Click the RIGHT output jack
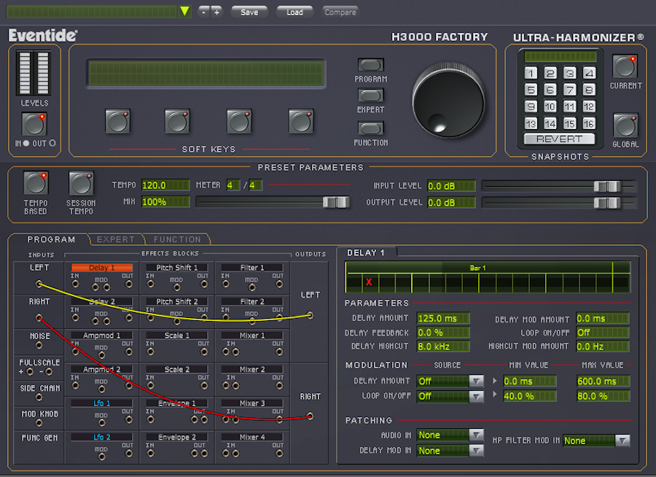This screenshot has width=656, height=477. click(x=310, y=416)
